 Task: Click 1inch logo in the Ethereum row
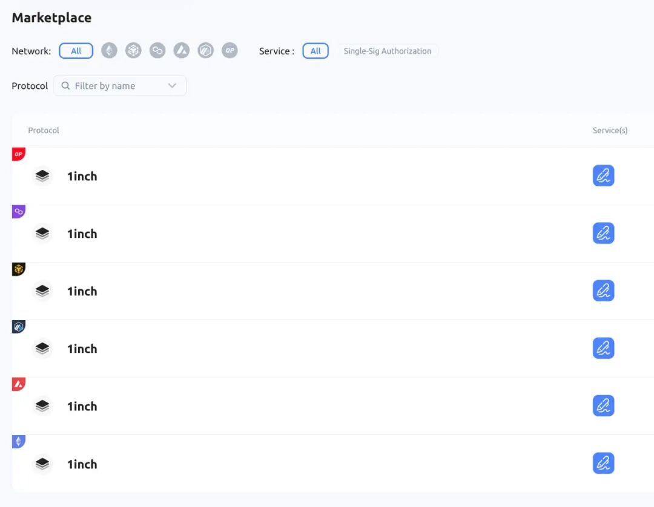pyautogui.click(x=42, y=463)
